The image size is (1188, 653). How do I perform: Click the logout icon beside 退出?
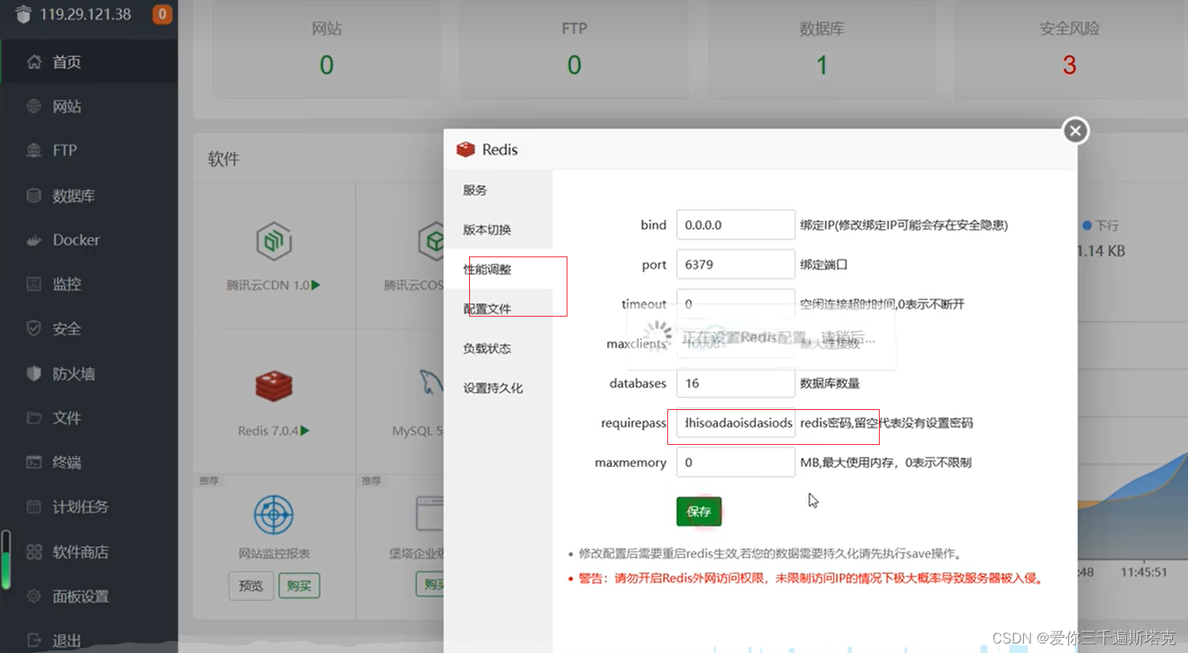point(34,640)
